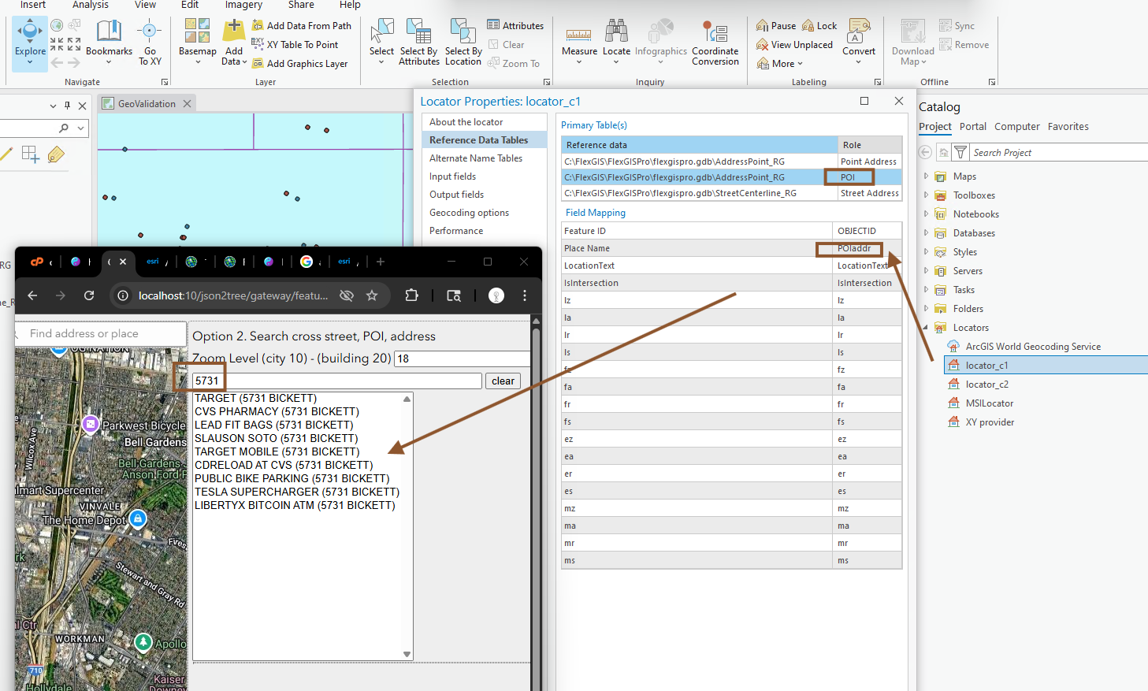This screenshot has width=1148, height=691.
Task: Switch to the Favorites catalog tab
Action: pyautogui.click(x=1068, y=127)
